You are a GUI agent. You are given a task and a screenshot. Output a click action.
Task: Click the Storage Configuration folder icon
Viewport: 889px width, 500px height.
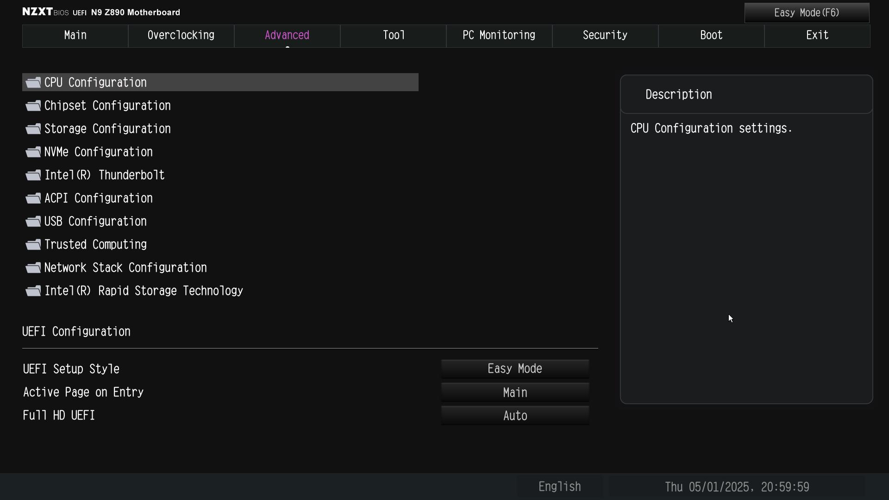pyautogui.click(x=33, y=129)
